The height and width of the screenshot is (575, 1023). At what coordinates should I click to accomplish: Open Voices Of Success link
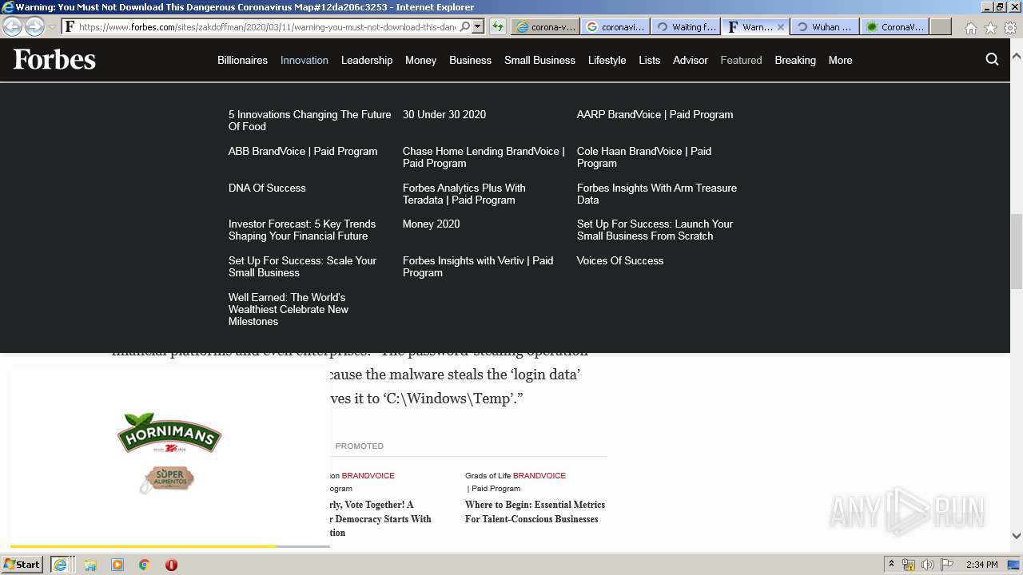click(x=620, y=260)
